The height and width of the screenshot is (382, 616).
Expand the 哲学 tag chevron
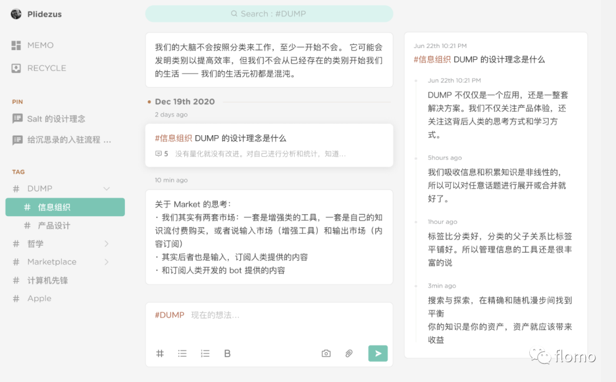pos(107,244)
